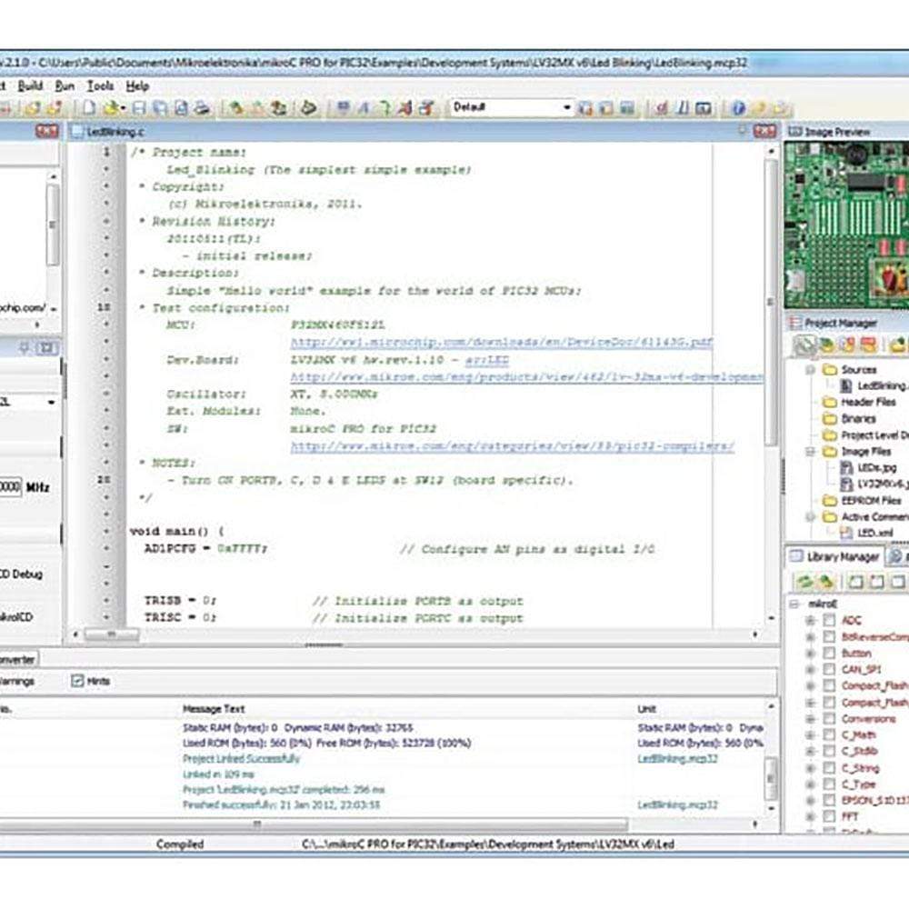The height and width of the screenshot is (909, 909).
Task: Toggle the Hints checkbox
Action: [77, 681]
